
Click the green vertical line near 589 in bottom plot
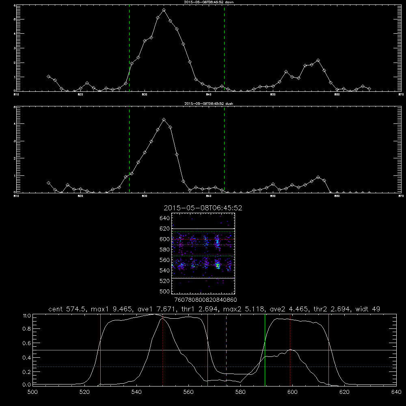[x=265, y=350]
